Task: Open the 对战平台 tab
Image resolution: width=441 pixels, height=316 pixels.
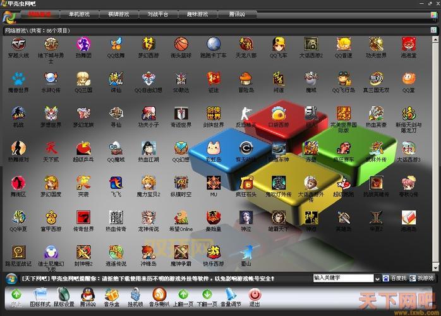Action: tap(158, 13)
